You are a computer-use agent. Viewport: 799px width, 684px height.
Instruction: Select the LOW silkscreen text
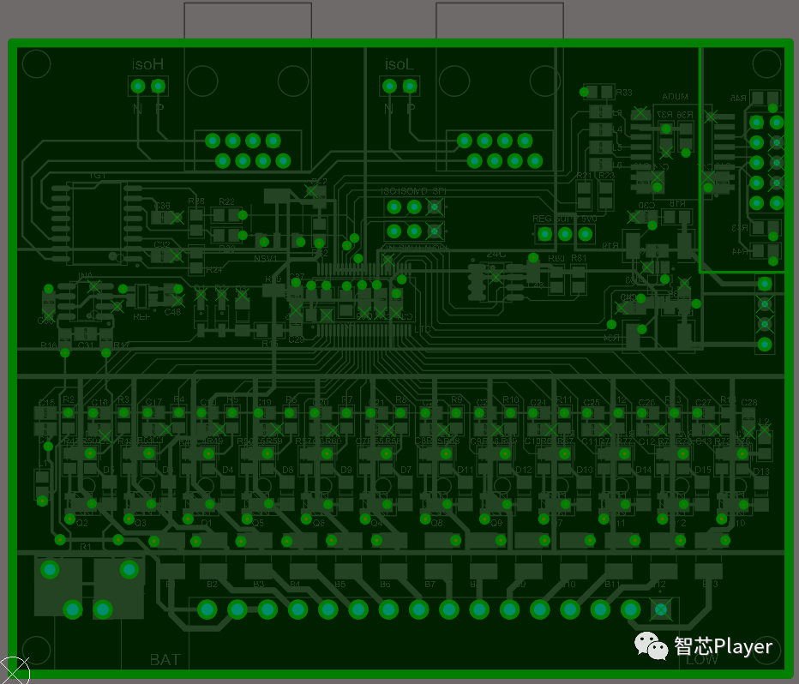coord(703,660)
